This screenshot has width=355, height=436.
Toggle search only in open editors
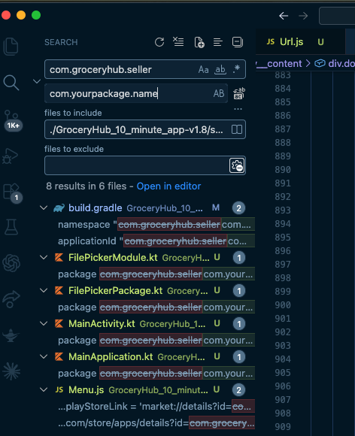pos(237,129)
